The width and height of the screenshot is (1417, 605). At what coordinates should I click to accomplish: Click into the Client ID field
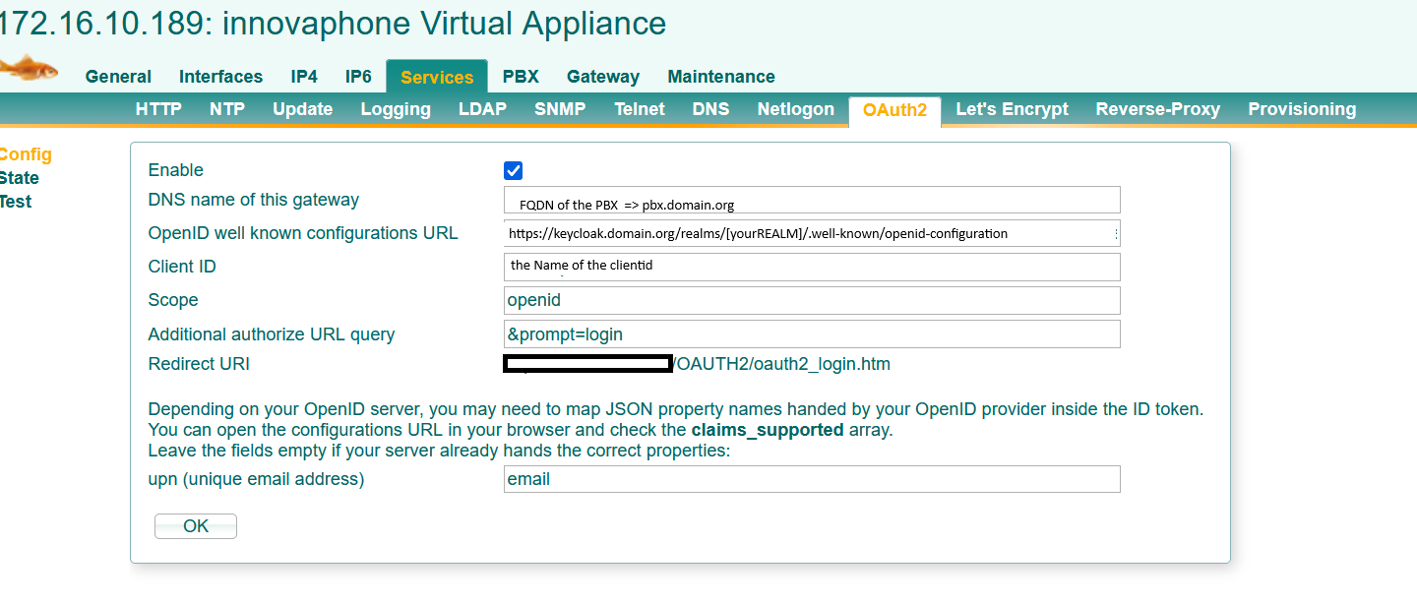pos(811,267)
